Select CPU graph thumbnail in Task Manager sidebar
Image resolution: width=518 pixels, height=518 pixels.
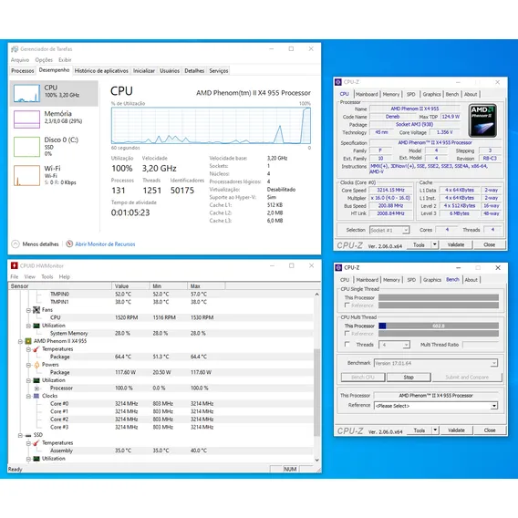(26, 93)
